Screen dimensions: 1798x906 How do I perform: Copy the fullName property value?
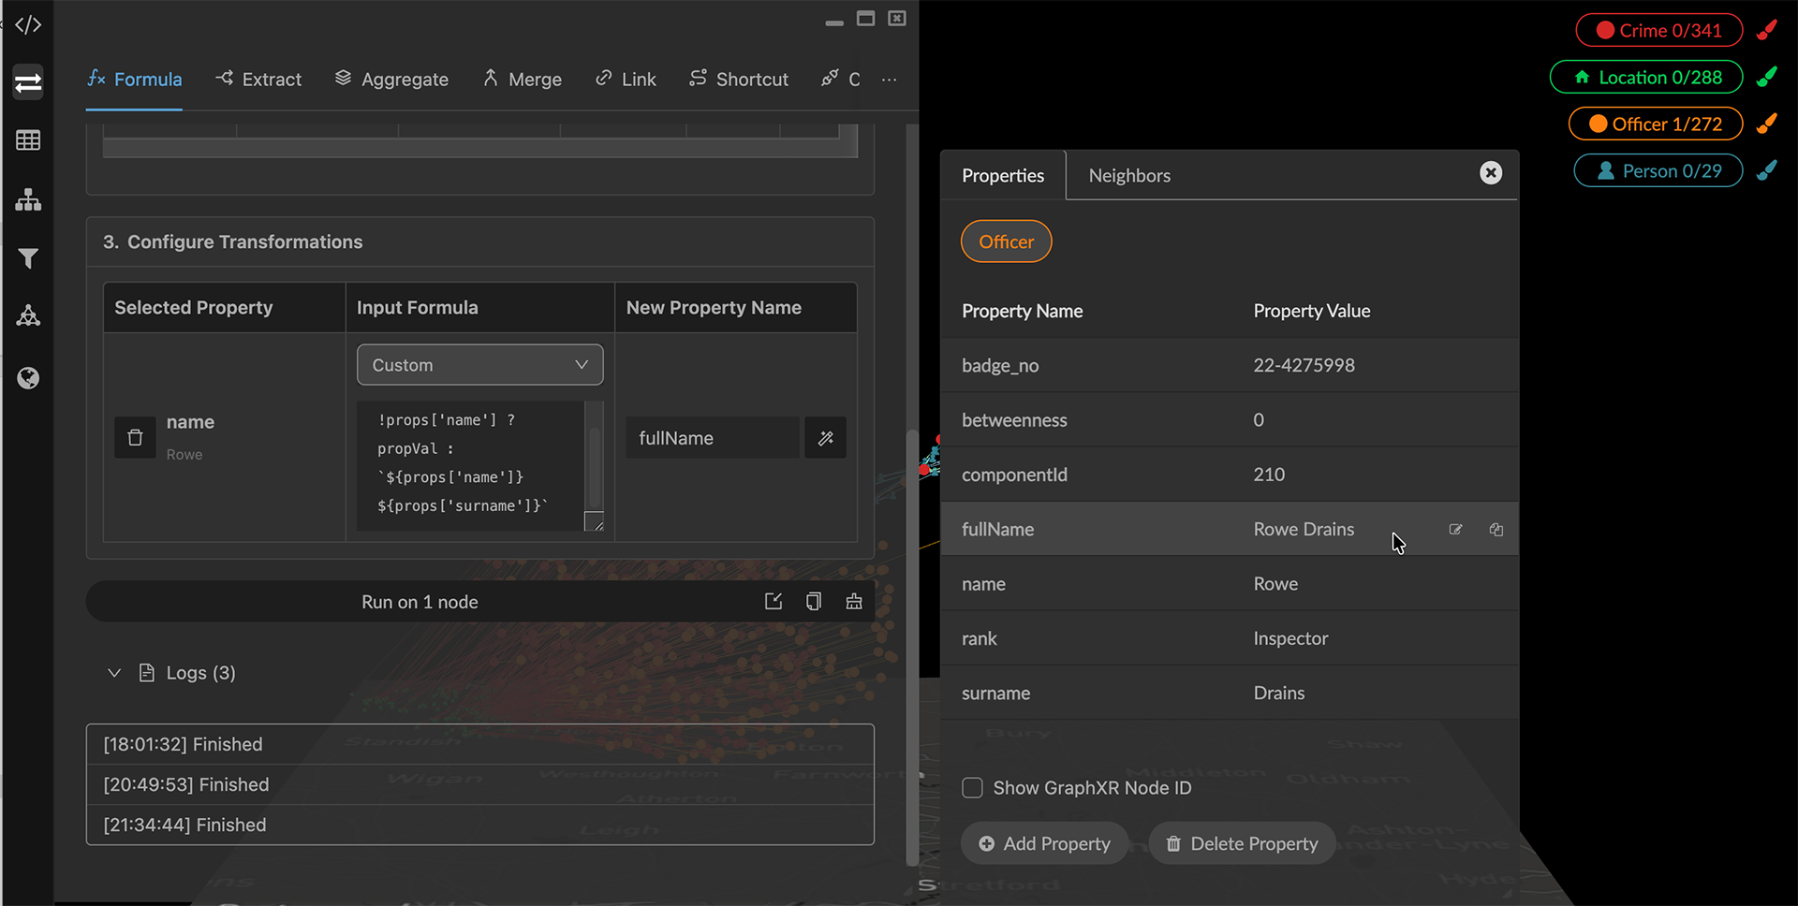pyautogui.click(x=1496, y=530)
